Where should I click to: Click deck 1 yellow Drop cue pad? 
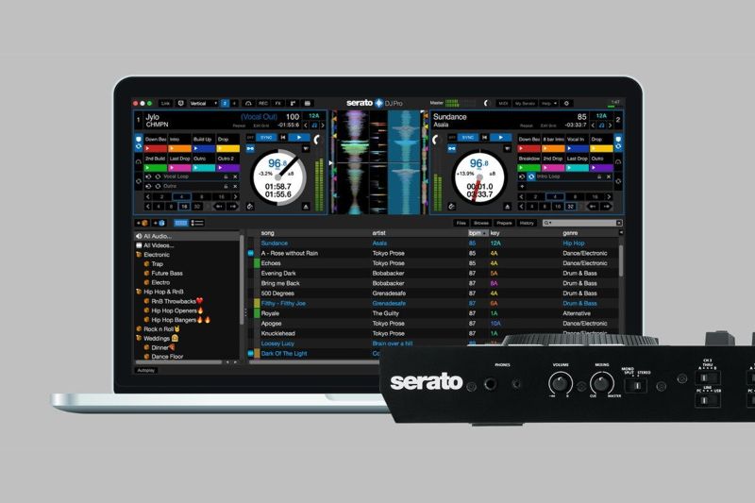click(228, 149)
